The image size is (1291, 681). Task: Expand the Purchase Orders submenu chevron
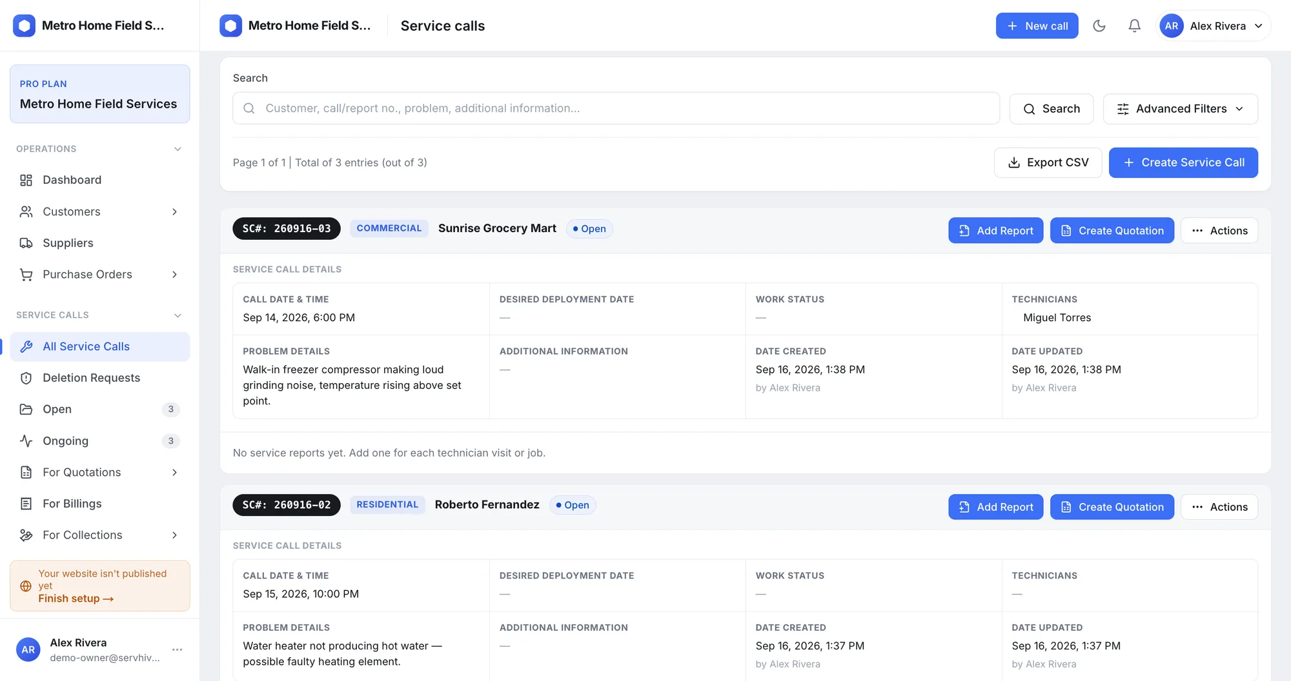click(x=174, y=275)
